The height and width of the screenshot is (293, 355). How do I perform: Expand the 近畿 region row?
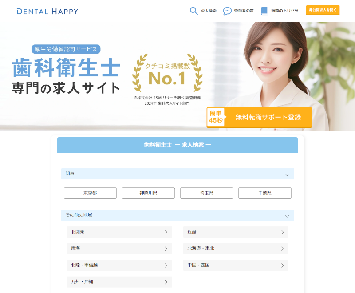click(x=235, y=232)
